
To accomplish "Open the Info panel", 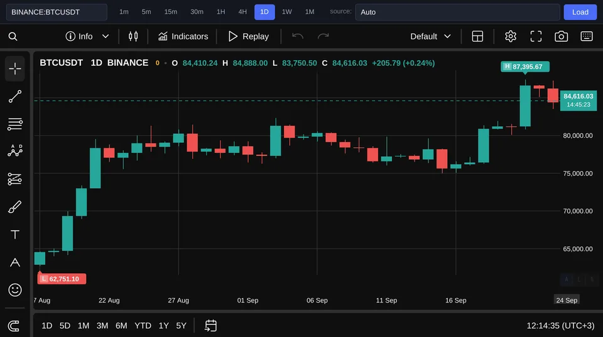I will [79, 36].
